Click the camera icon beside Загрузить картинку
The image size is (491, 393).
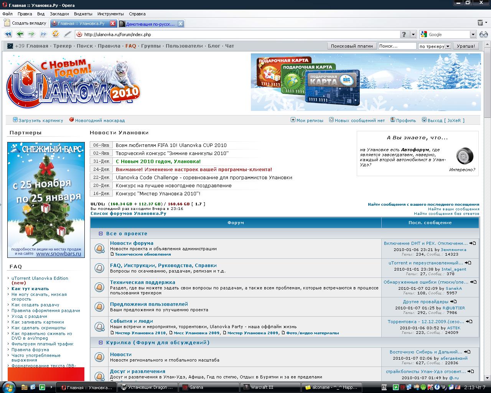[15, 120]
